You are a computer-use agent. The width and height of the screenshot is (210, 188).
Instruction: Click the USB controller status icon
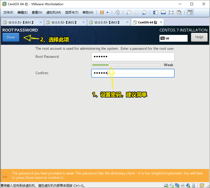tap(194, 185)
